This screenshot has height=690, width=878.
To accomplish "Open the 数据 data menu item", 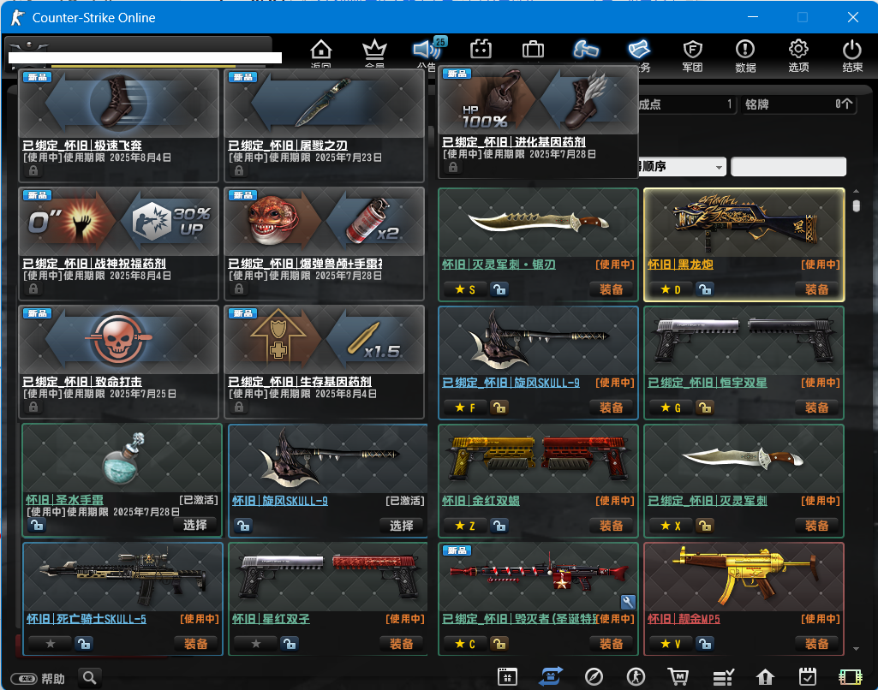I will (x=745, y=56).
